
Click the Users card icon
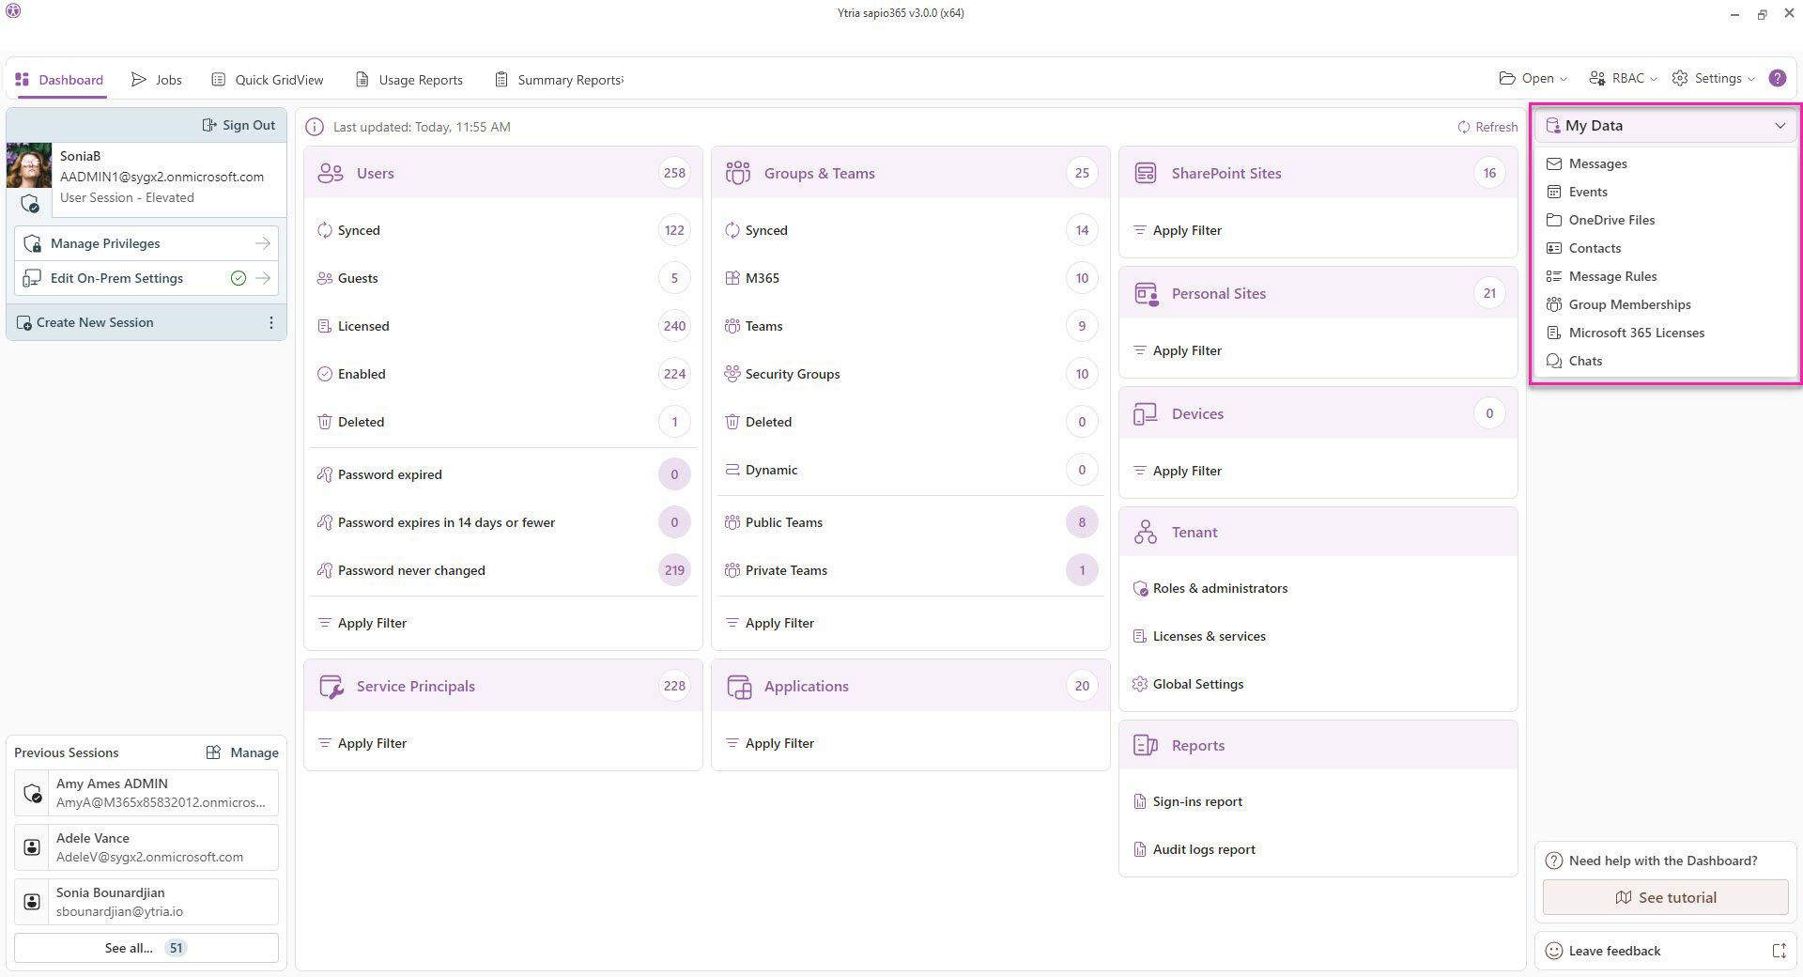pos(330,173)
